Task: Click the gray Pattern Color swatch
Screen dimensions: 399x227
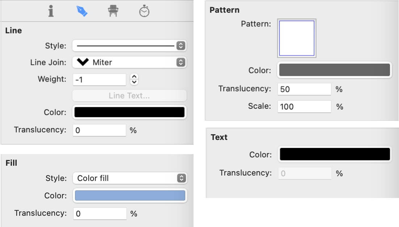Action: pos(334,70)
